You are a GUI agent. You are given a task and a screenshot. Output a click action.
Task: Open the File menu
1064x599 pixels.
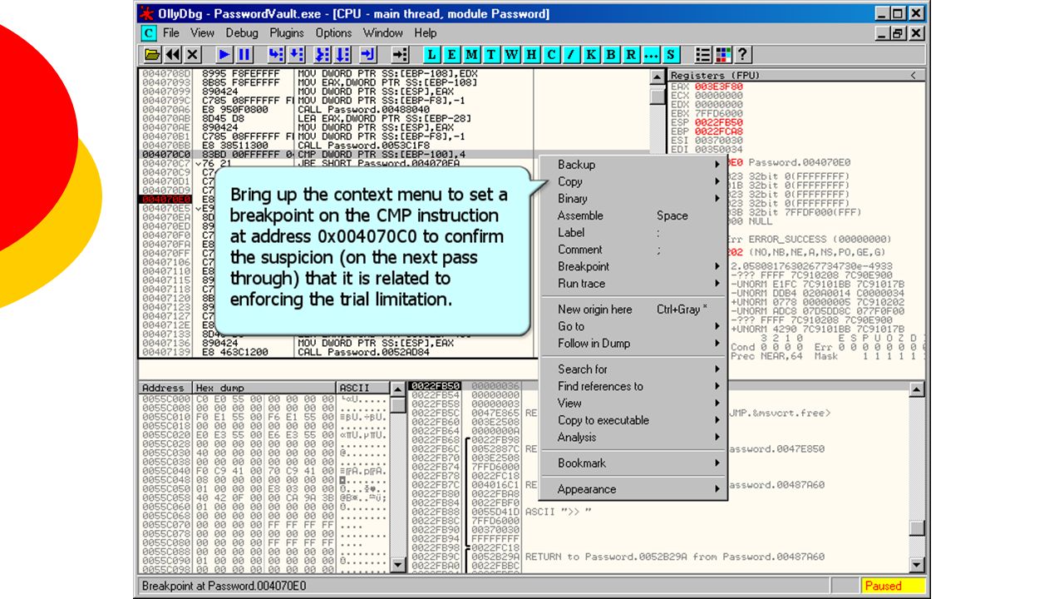[x=171, y=33]
